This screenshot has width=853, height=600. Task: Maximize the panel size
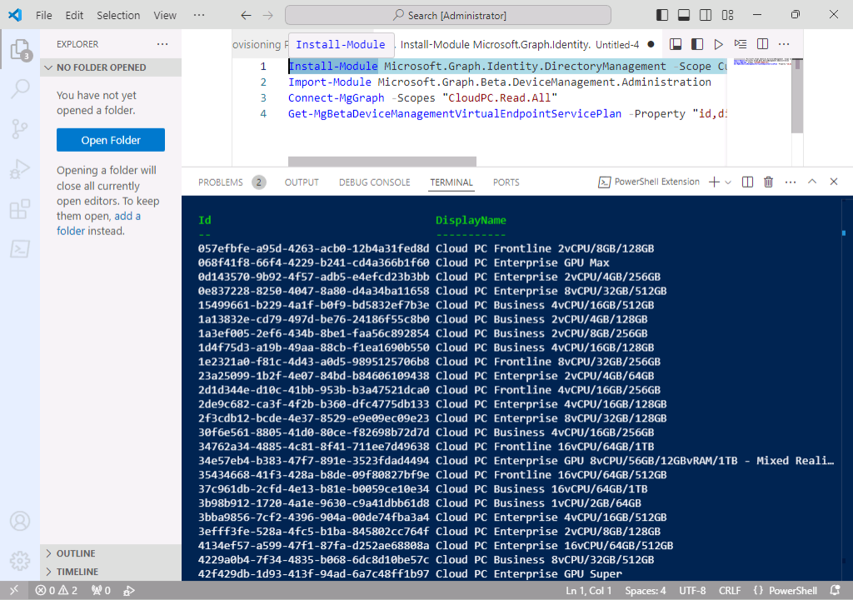[811, 182]
